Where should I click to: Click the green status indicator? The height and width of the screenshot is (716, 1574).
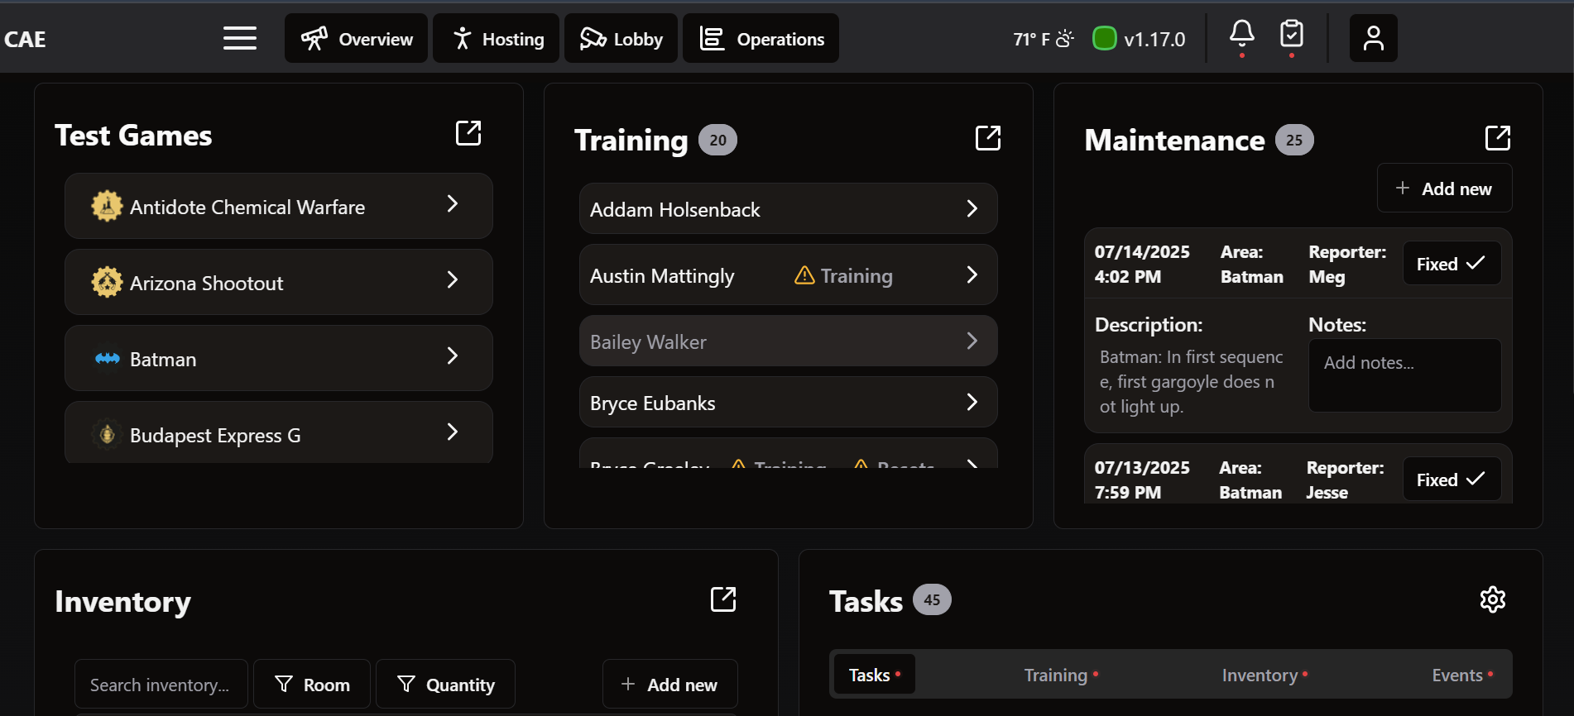pos(1104,39)
